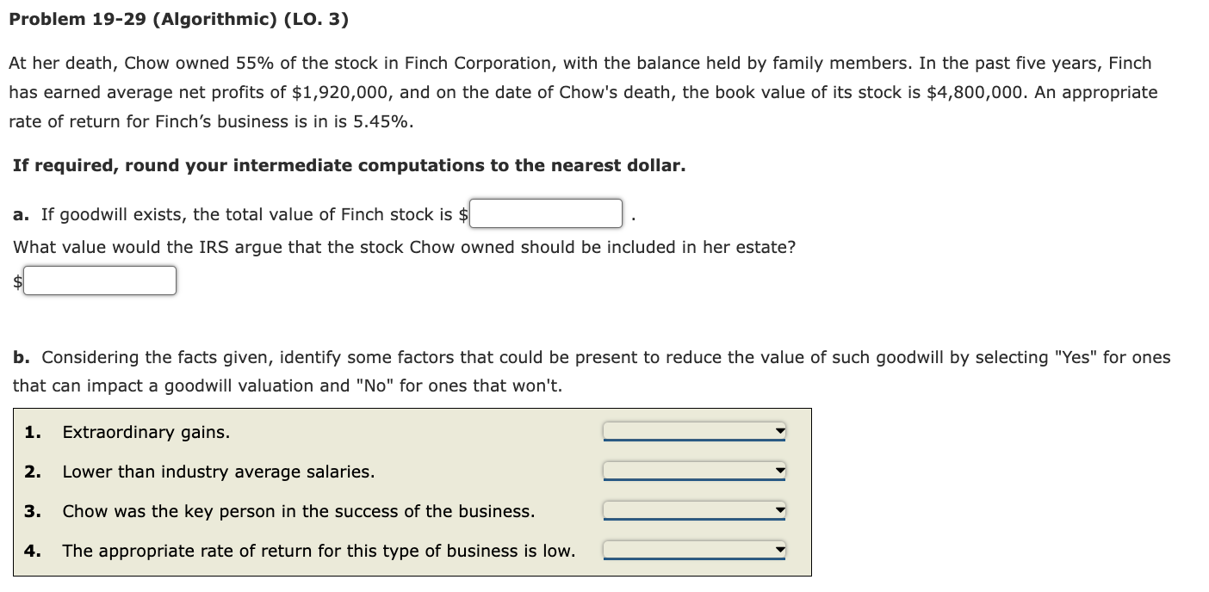Click row 2 label about salaries
The width and height of the screenshot is (1209, 592).
pos(218,471)
